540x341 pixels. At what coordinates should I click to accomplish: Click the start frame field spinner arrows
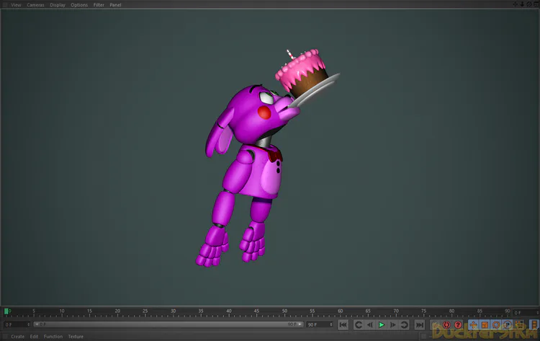(x=29, y=324)
